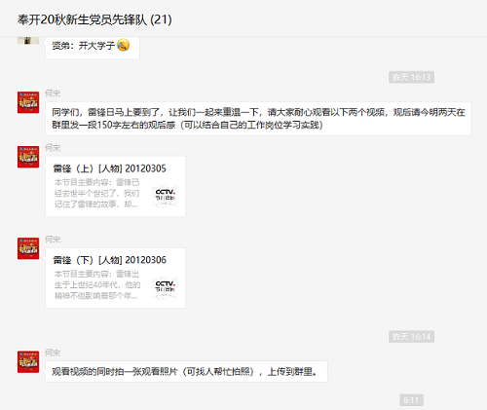Click the 昨天 16:14 timestamp label
The image size is (487, 410).
tap(411, 337)
